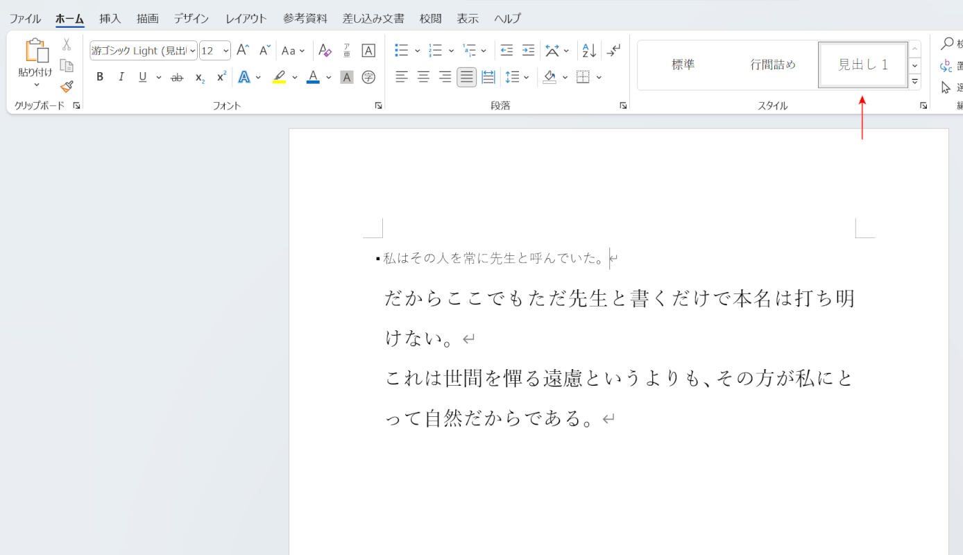Toggle Italic formatting
Viewport: 963px width, 555px height.
click(121, 77)
